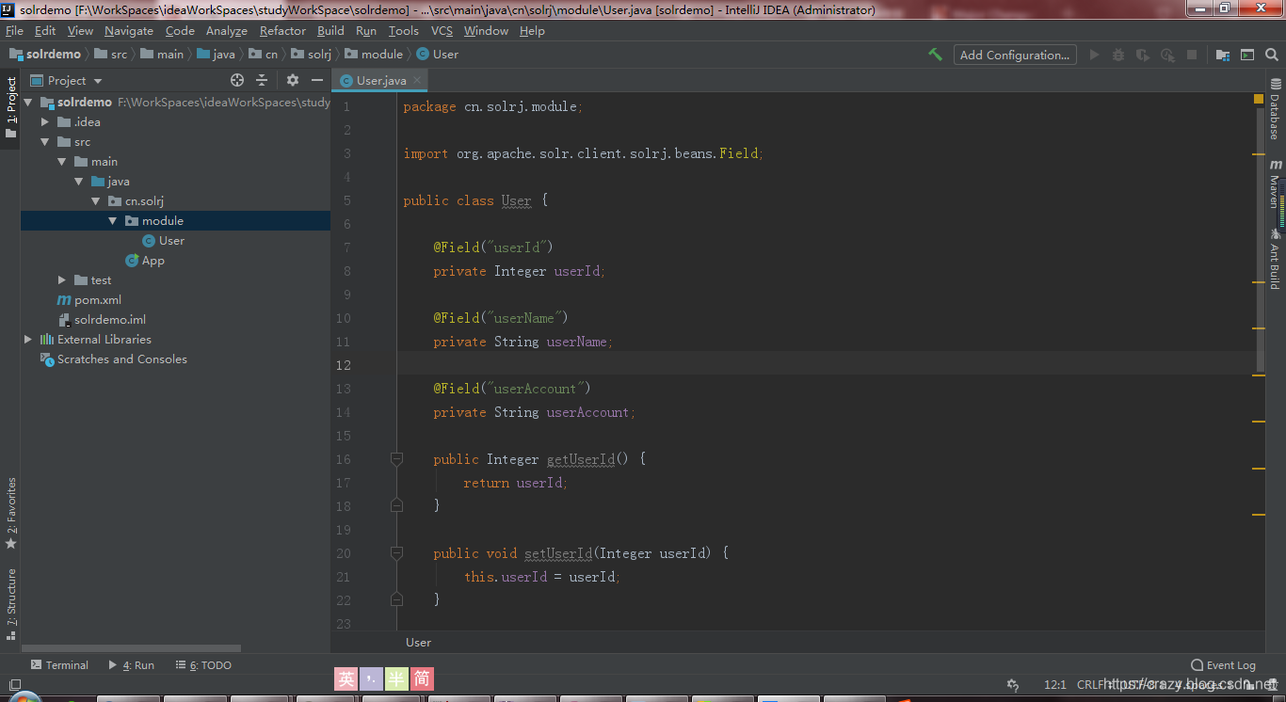
Task: Select scroll from source crosshair icon in Project panel
Action: coord(236,80)
